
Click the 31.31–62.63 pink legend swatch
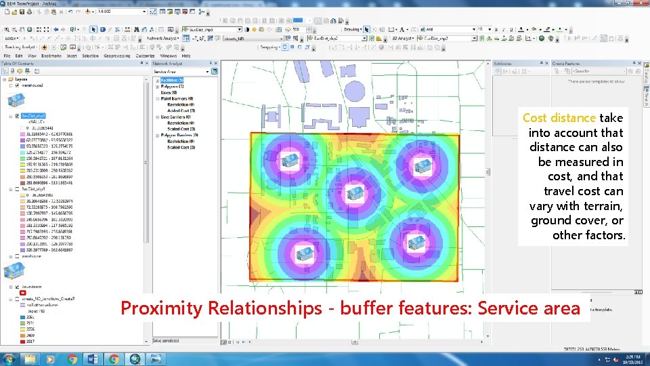pyautogui.click(x=23, y=134)
